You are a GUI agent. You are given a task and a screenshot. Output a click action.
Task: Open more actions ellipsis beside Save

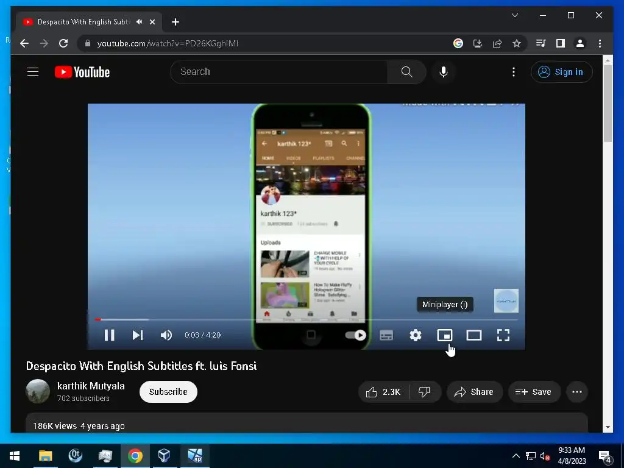(x=577, y=392)
